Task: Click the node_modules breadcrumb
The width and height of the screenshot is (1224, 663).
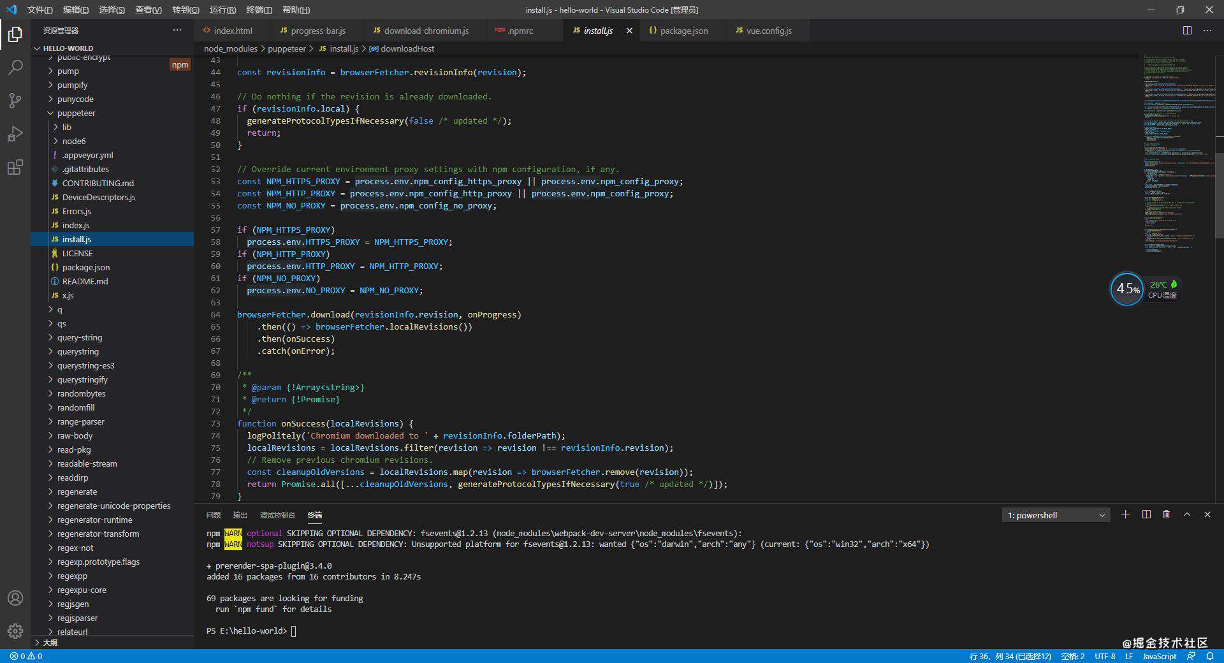Action: (x=230, y=48)
